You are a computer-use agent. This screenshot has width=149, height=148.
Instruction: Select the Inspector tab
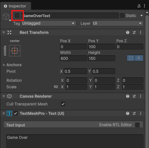(15, 6)
